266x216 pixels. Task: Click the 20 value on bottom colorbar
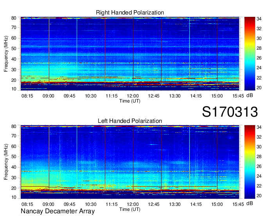tap(259, 196)
